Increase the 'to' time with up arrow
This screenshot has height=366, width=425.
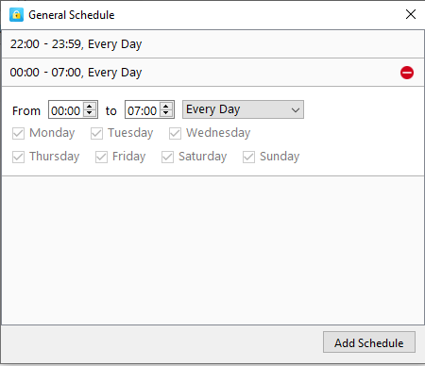(x=166, y=107)
